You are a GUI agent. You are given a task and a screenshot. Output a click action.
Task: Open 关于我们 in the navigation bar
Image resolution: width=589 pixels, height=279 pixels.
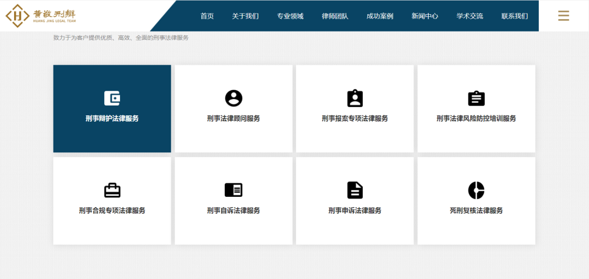coord(245,16)
